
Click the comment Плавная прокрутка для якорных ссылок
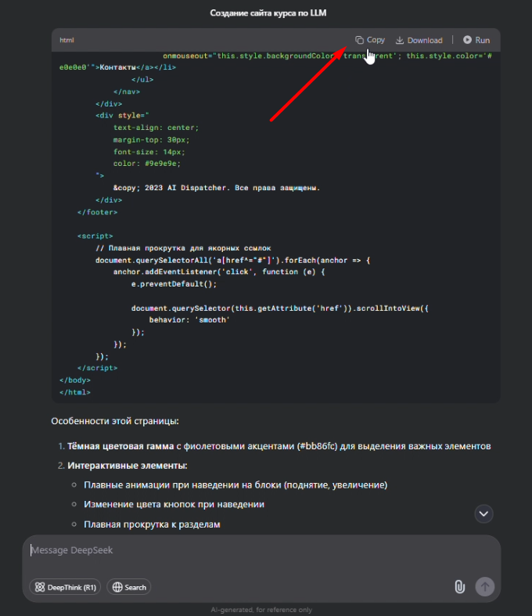(183, 248)
